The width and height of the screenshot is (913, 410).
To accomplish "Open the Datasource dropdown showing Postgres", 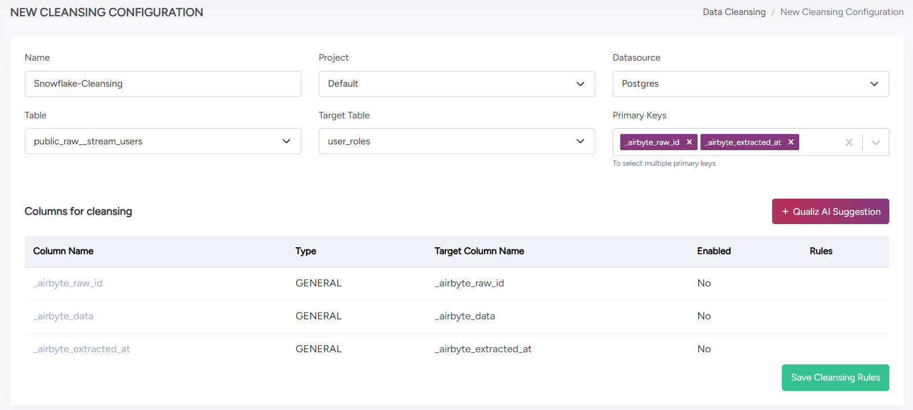I will tap(750, 84).
